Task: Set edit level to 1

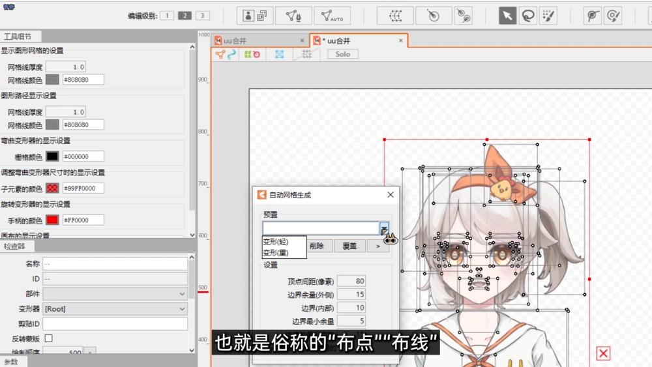Action: tap(167, 16)
